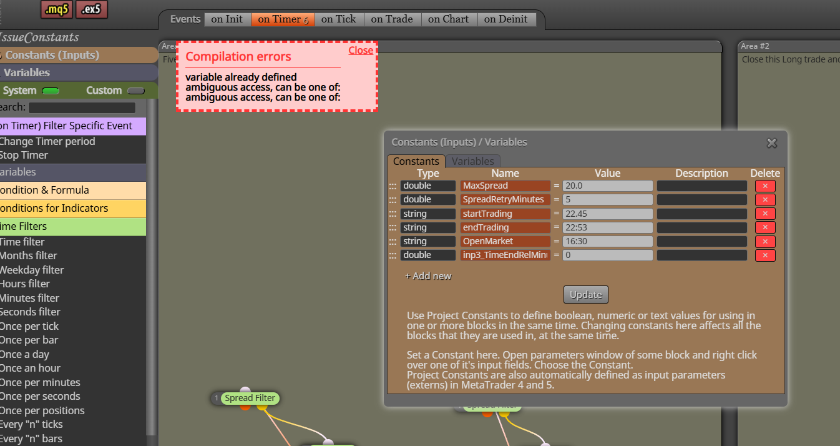Switch to the on Chart event tab
The image size is (840, 446).
click(x=449, y=19)
